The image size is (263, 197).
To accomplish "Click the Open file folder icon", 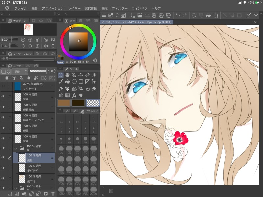I will coord(140,15).
